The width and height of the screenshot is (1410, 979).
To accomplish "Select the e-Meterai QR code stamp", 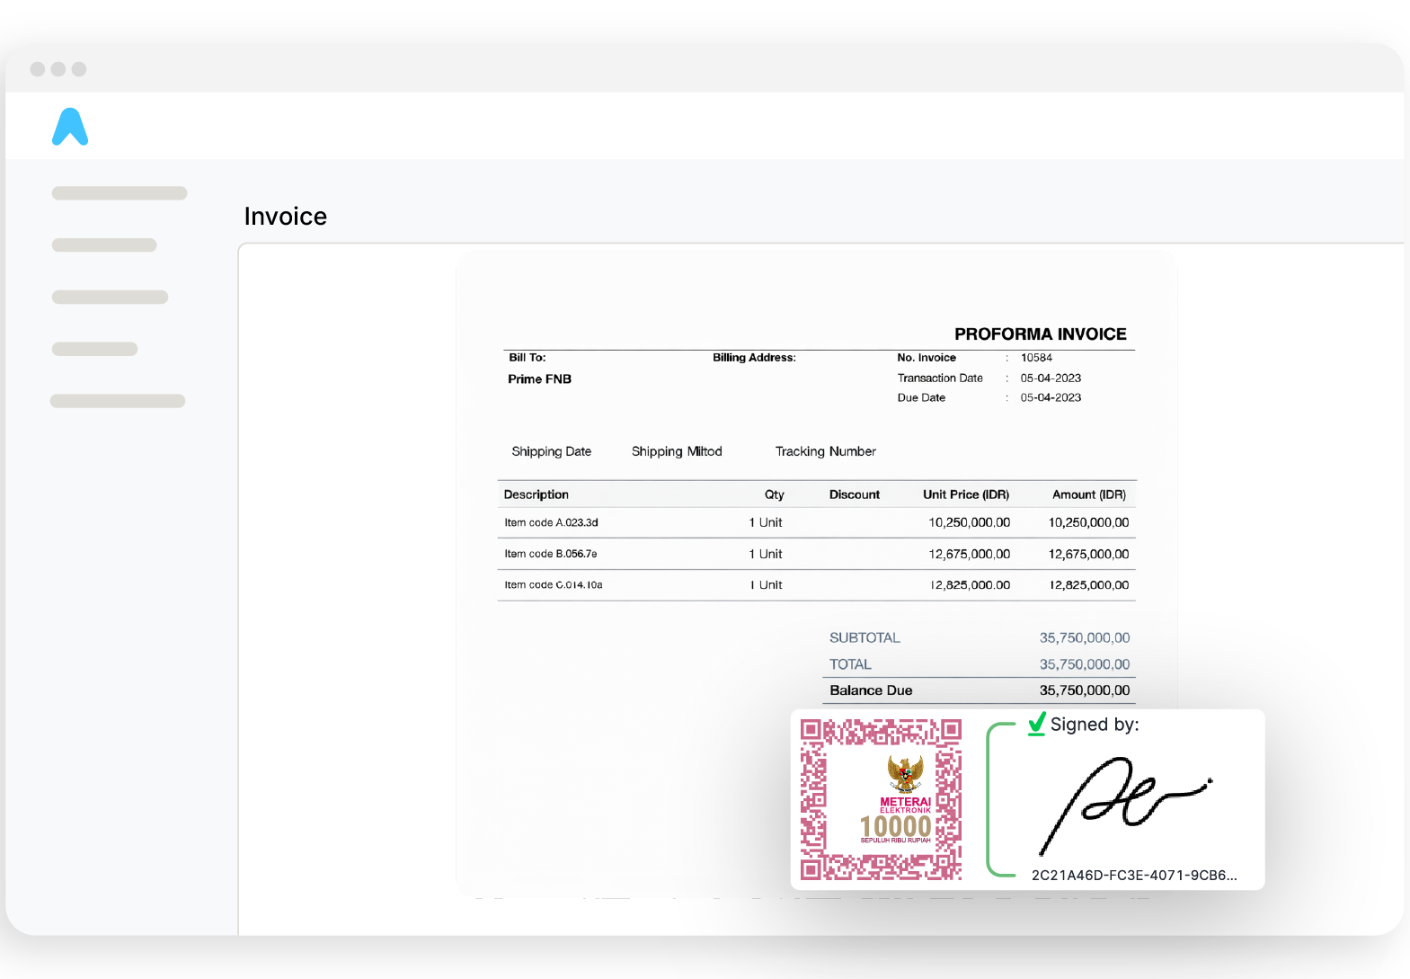I will (881, 799).
